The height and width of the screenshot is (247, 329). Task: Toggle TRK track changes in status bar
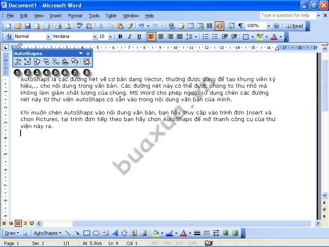pos(168,243)
